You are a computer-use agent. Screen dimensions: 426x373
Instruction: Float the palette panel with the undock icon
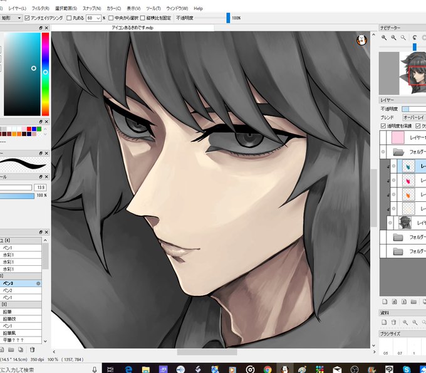(41, 122)
